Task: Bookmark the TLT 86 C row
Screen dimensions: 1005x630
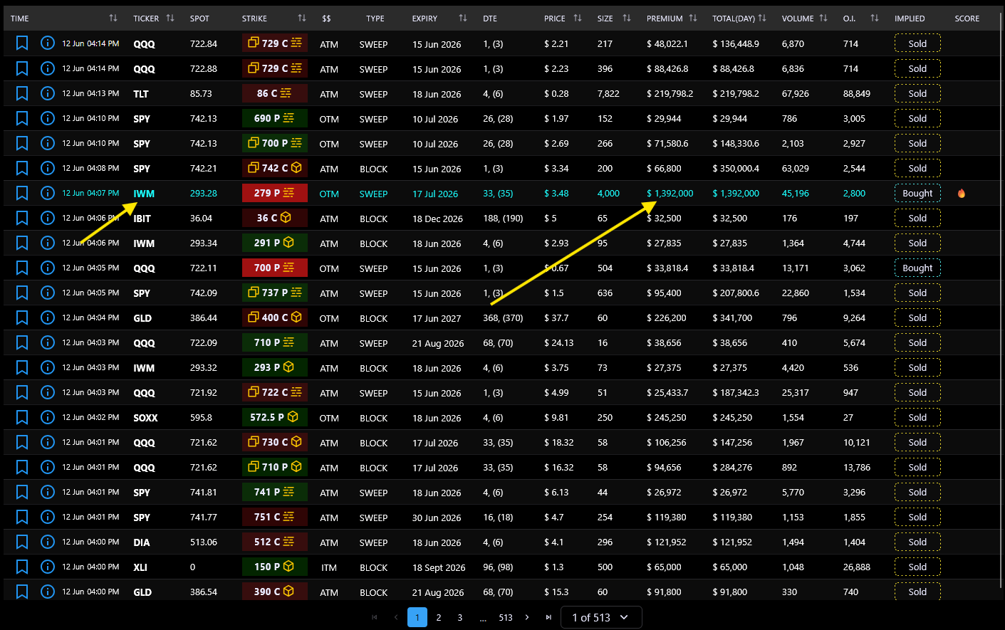Action: click(22, 93)
